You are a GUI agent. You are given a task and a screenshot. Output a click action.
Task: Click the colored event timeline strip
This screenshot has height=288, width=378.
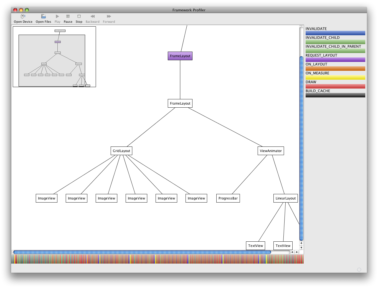point(157,259)
